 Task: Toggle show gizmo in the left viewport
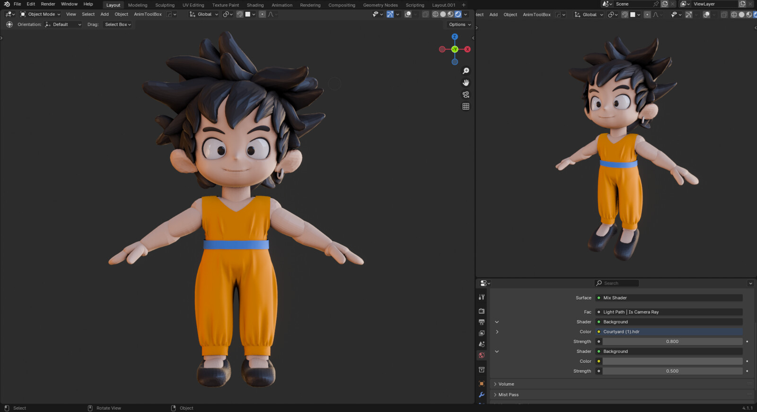390,14
